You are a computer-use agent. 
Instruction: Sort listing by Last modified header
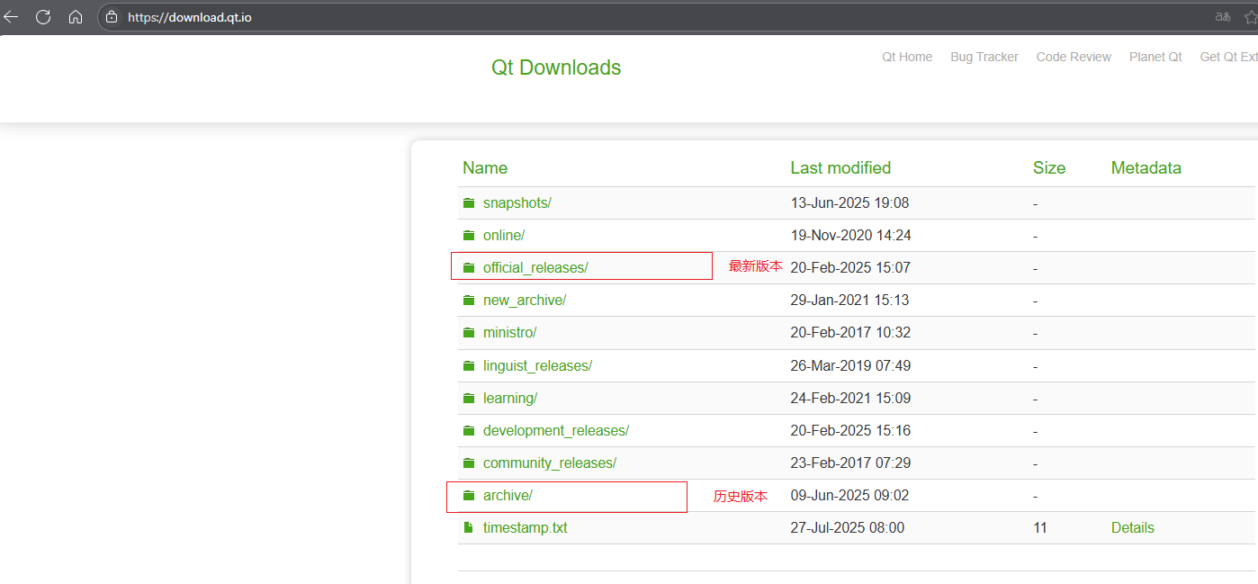point(840,168)
